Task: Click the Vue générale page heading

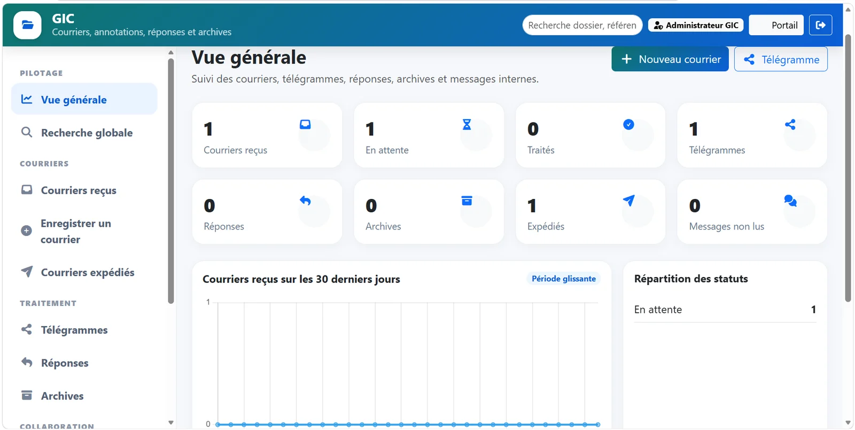Action: point(249,57)
